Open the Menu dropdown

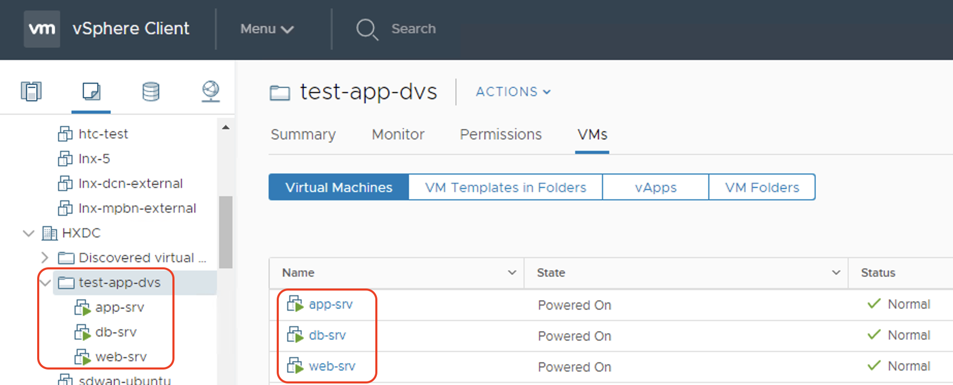[x=267, y=29]
